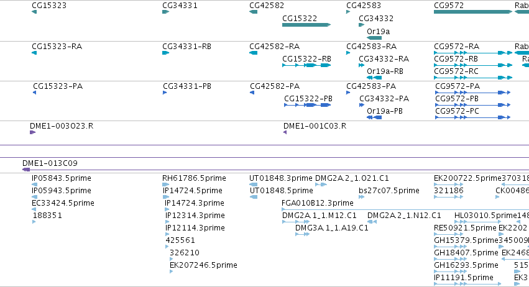Click the CG15322-PB protein label

pos(308,99)
